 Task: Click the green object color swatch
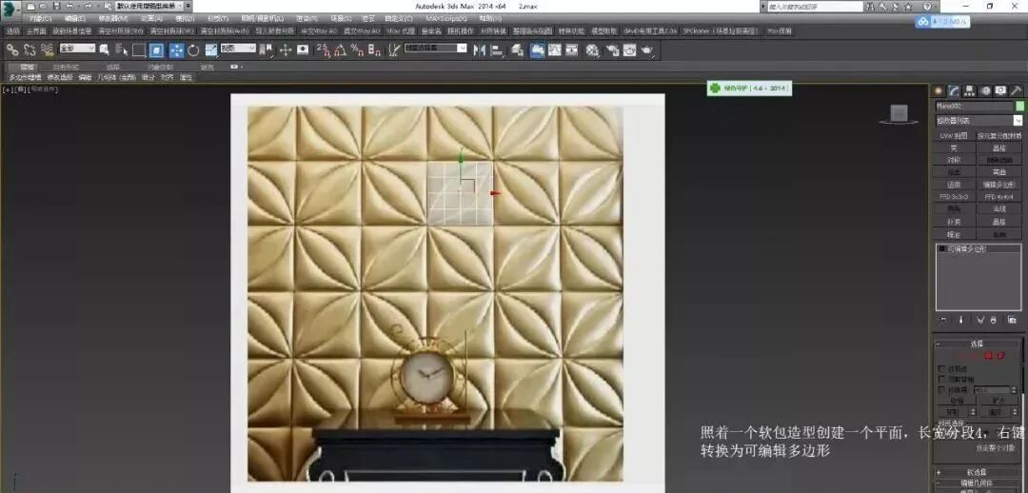point(1019,107)
